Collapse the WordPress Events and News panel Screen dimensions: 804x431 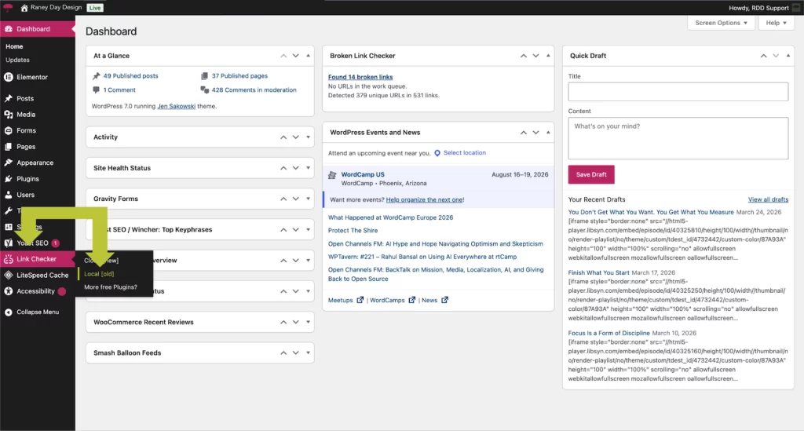(x=548, y=133)
